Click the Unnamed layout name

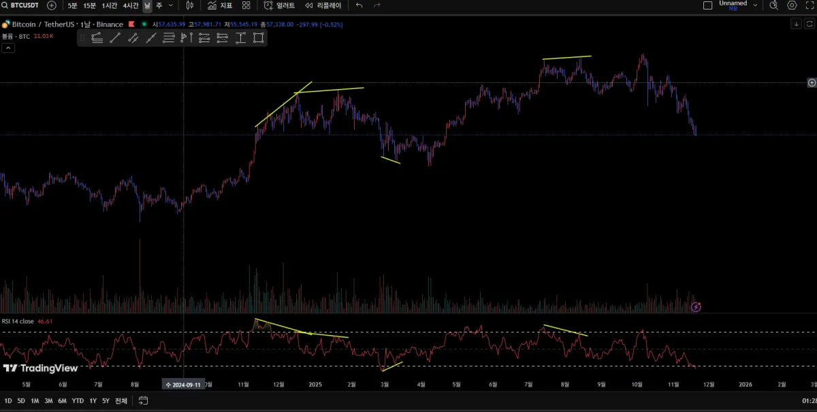coord(733,3)
